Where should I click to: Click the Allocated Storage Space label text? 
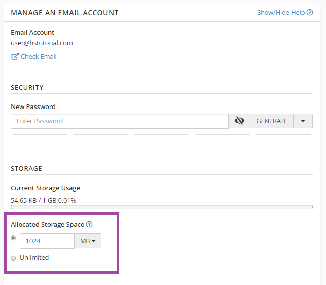(x=47, y=224)
